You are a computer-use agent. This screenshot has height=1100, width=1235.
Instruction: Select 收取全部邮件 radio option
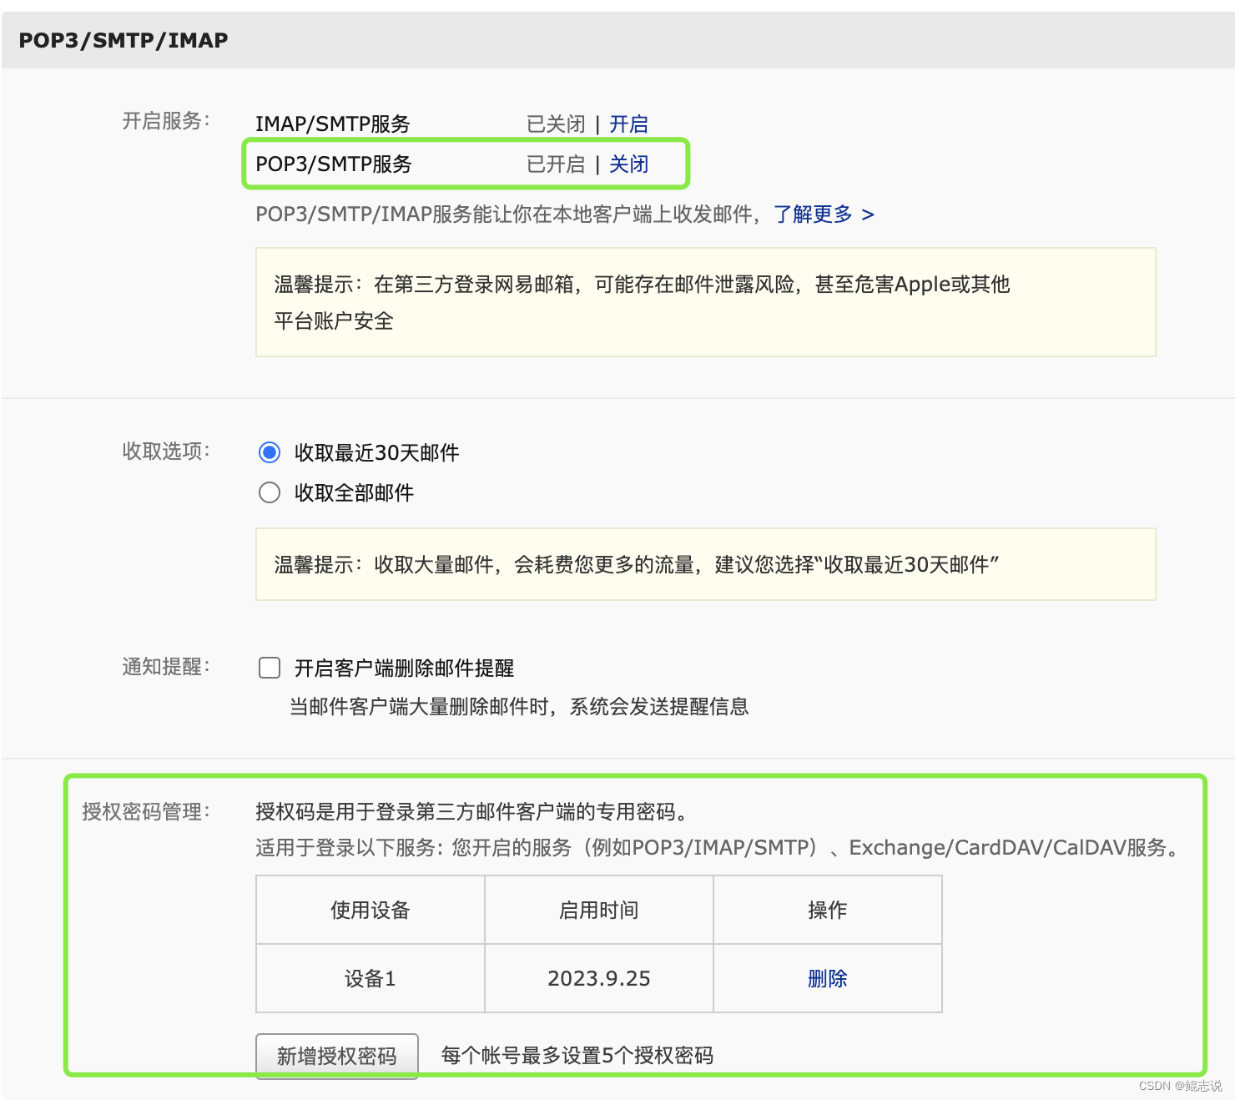pyautogui.click(x=270, y=492)
